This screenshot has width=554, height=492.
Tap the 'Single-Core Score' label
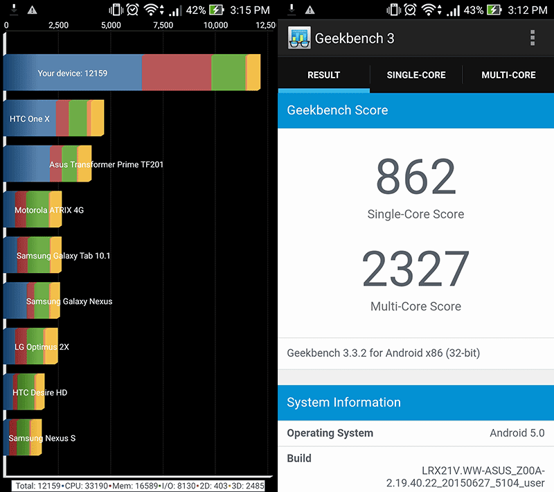[416, 214]
